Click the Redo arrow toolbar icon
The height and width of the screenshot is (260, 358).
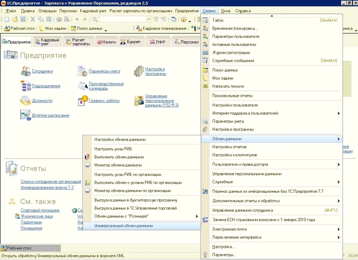click(85, 19)
